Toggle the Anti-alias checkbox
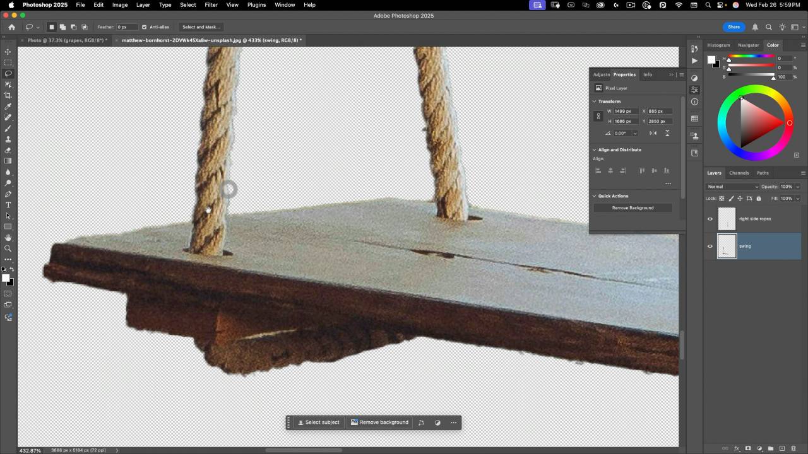808x454 pixels. pyautogui.click(x=145, y=27)
